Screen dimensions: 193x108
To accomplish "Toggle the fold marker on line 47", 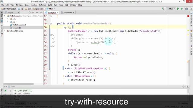I will coord(51,16).
